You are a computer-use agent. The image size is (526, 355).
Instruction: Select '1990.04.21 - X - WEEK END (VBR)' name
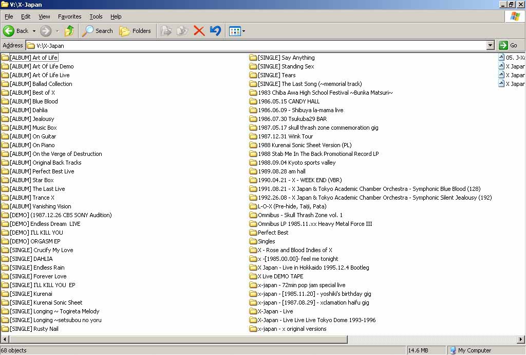pos(300,180)
